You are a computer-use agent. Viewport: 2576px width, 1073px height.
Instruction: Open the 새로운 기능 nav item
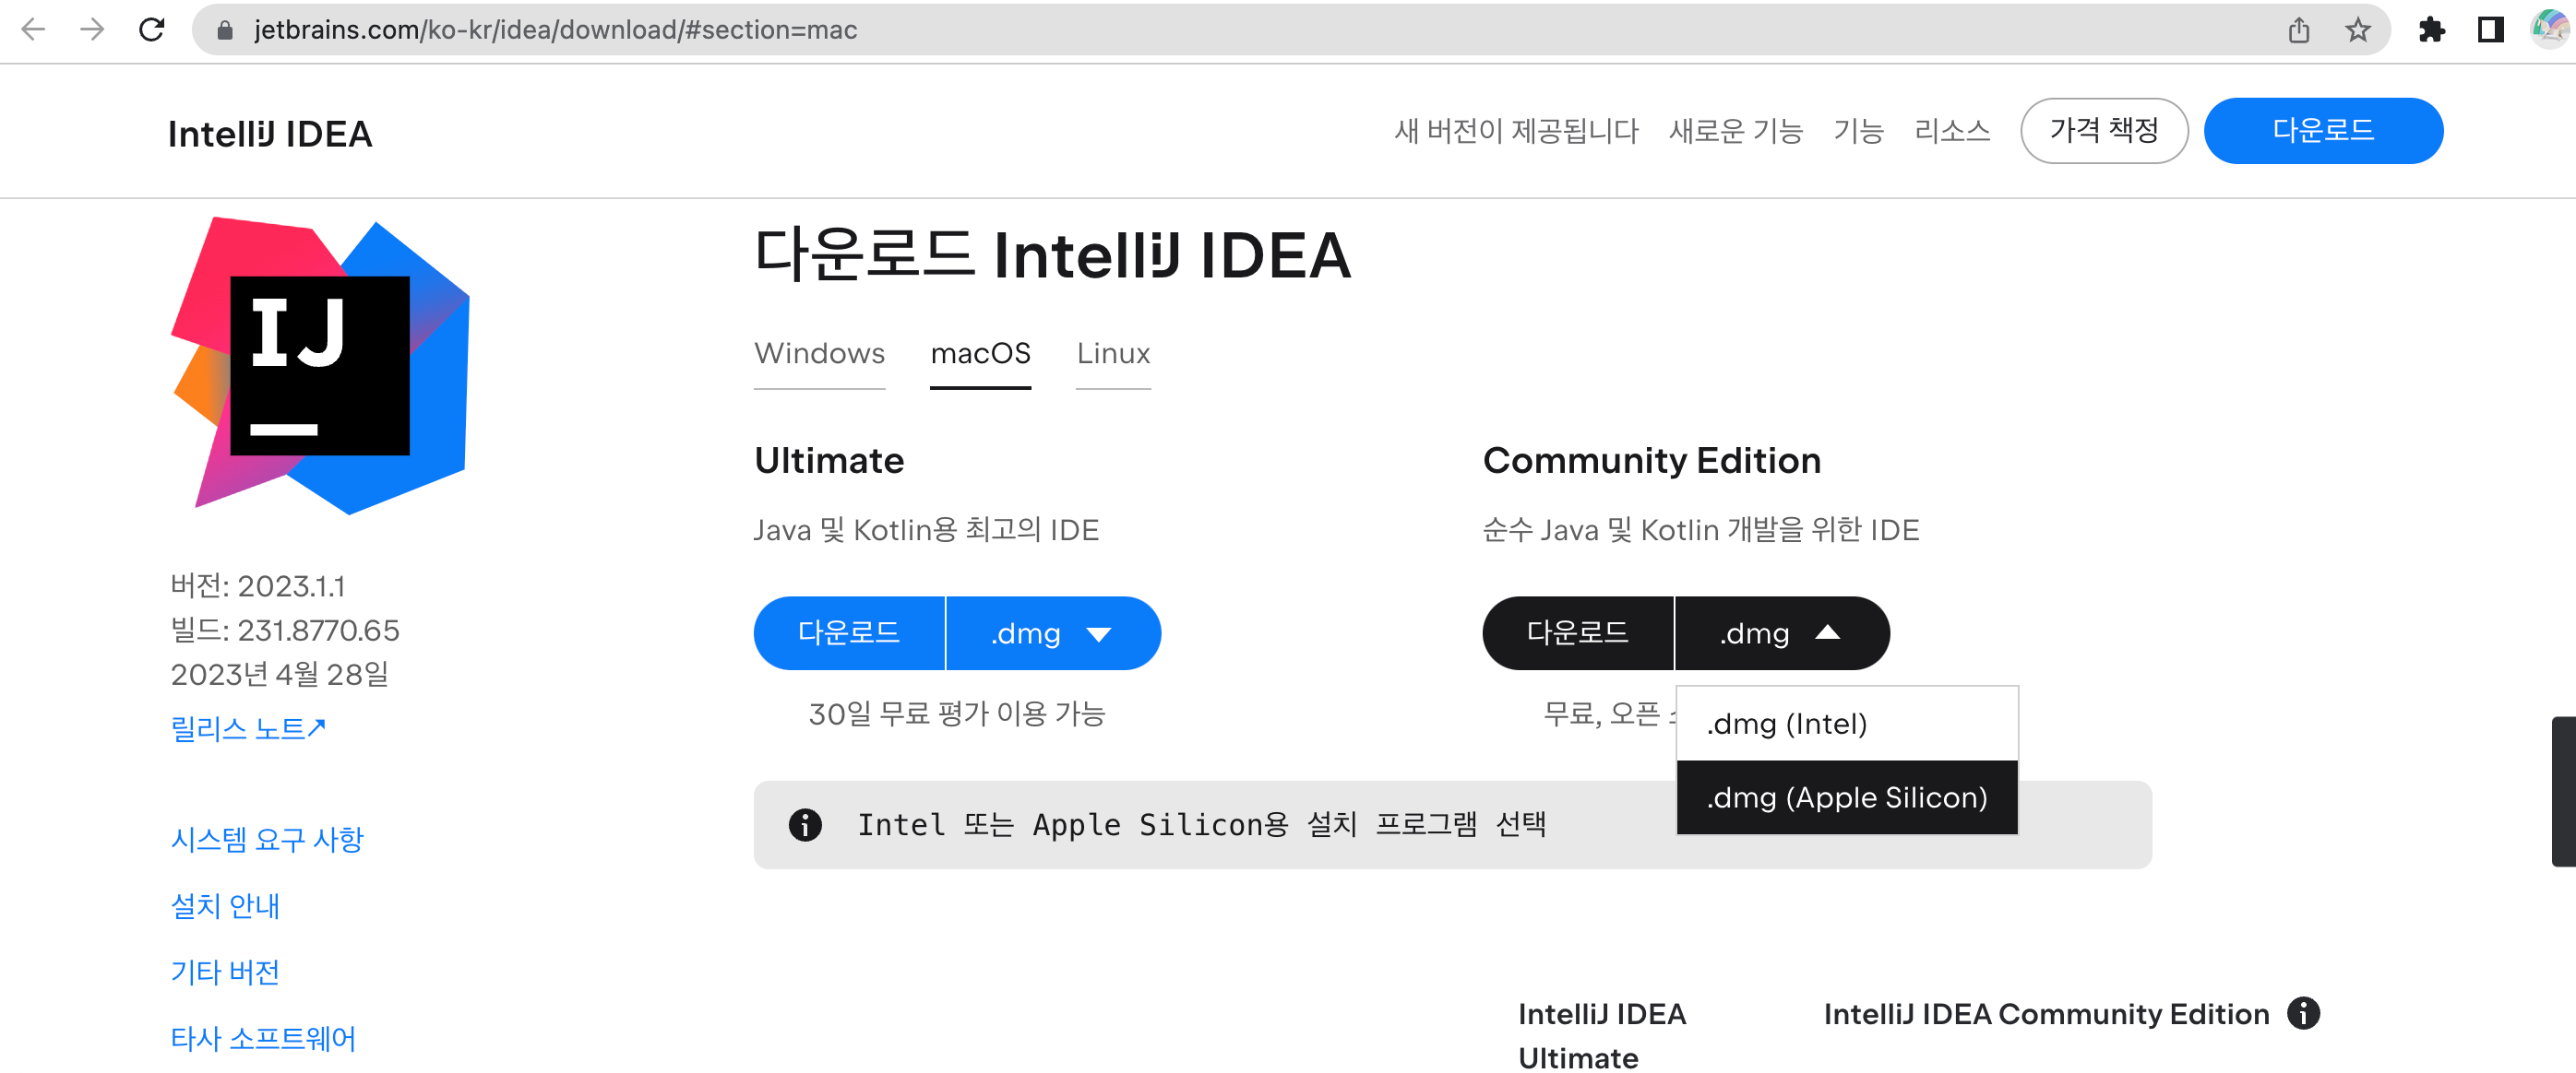click(1736, 131)
